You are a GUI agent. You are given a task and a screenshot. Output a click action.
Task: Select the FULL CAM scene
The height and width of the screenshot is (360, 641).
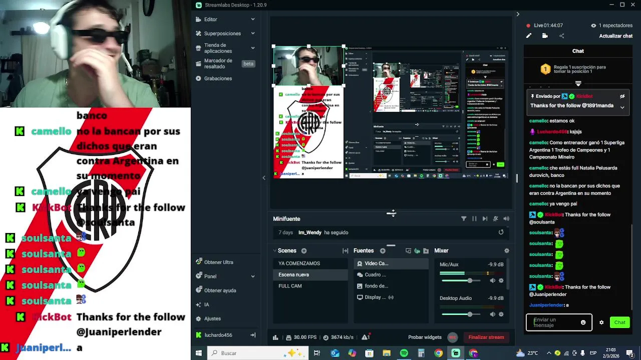[x=310, y=286]
